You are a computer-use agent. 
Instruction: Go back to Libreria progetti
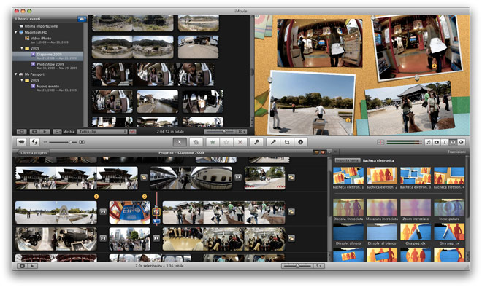click(x=34, y=153)
